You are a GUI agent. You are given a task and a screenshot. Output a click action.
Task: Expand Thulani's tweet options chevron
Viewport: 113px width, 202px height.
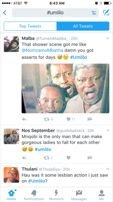tap(108, 169)
